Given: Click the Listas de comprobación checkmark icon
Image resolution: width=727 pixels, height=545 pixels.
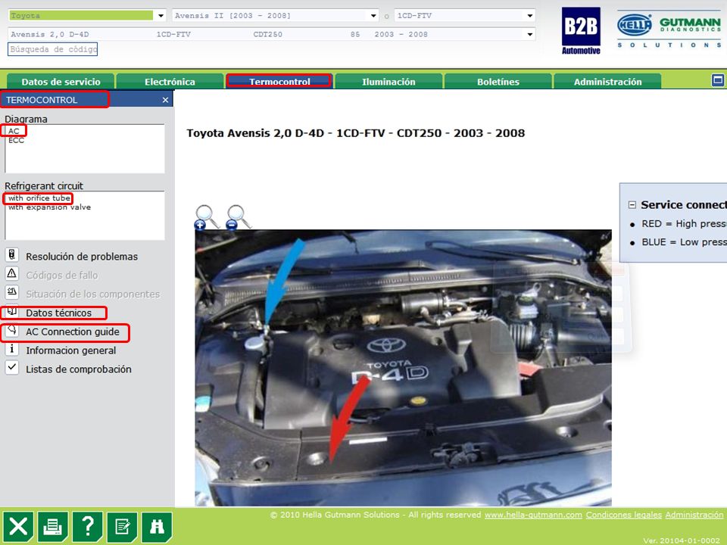Looking at the screenshot, I should click(12, 368).
